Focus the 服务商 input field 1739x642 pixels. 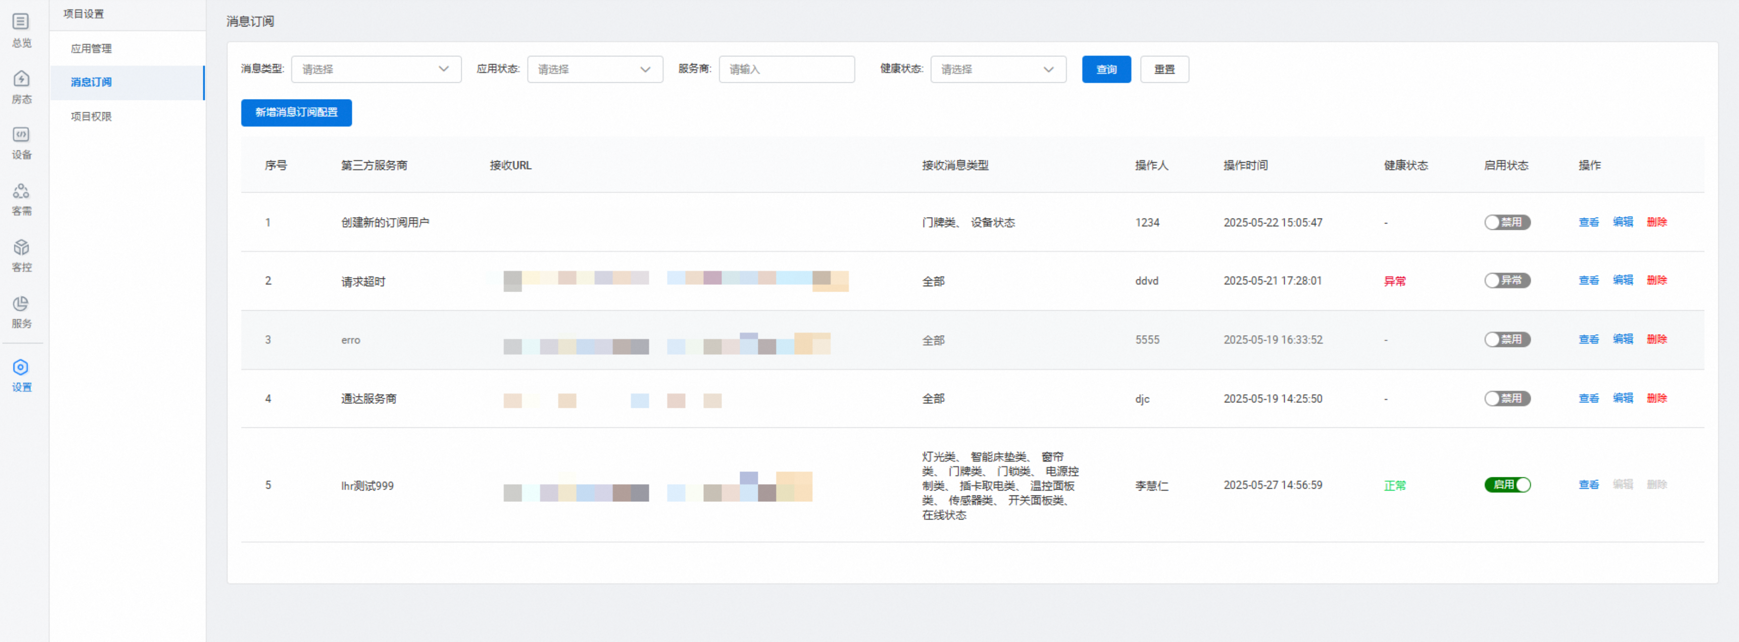pos(787,69)
